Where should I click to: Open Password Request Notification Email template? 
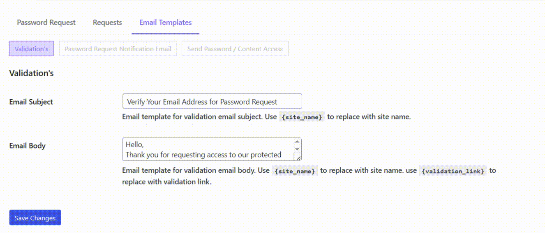(118, 49)
